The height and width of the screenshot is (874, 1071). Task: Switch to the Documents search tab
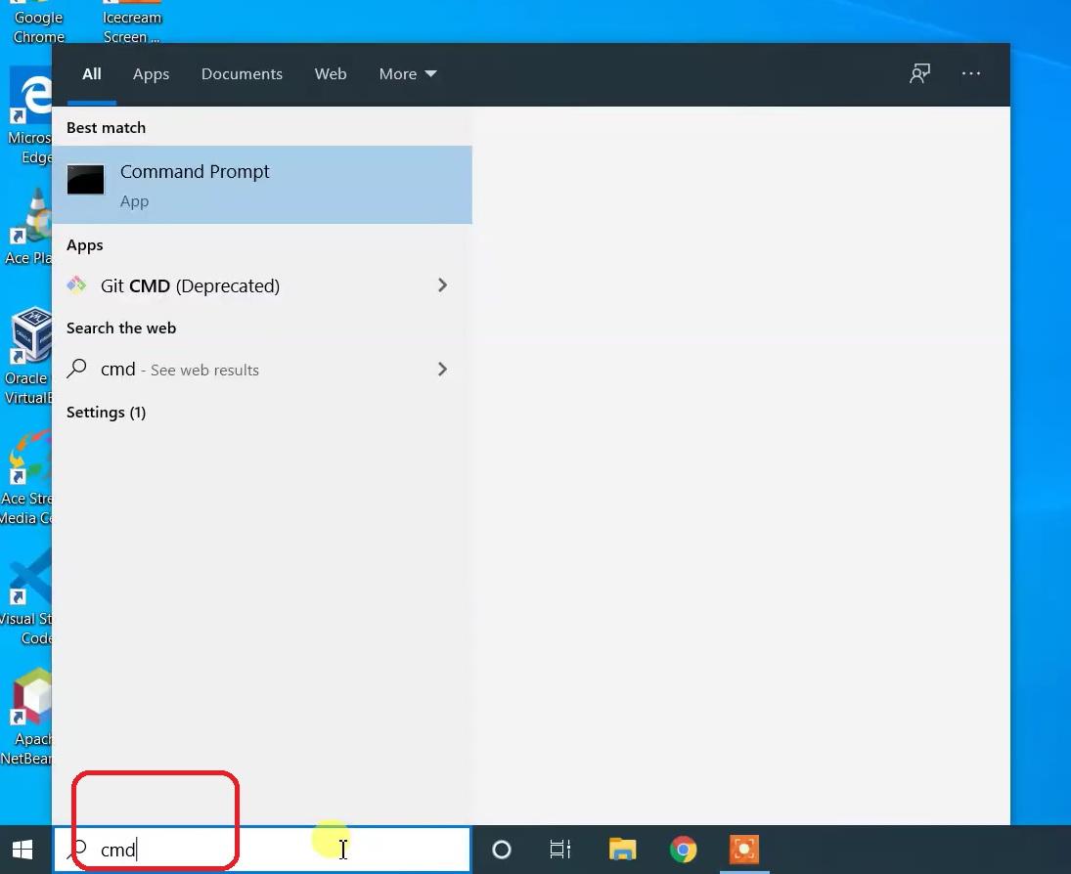[x=242, y=73]
